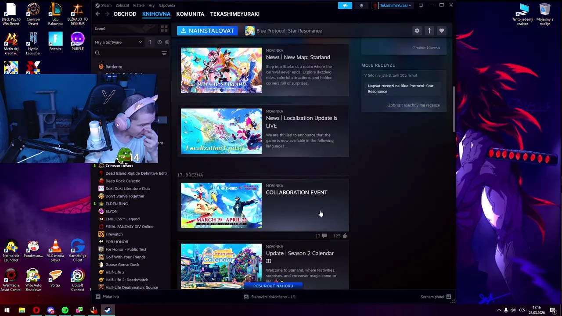Select Deep Rock Galactic in the library list

click(122, 181)
